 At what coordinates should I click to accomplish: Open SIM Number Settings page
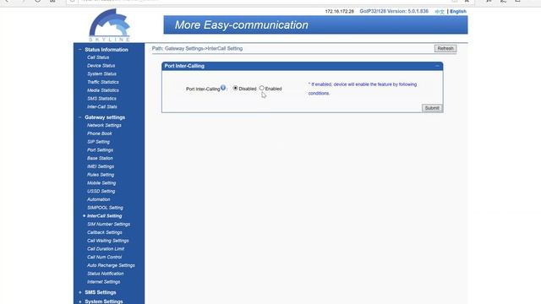pyautogui.click(x=109, y=225)
